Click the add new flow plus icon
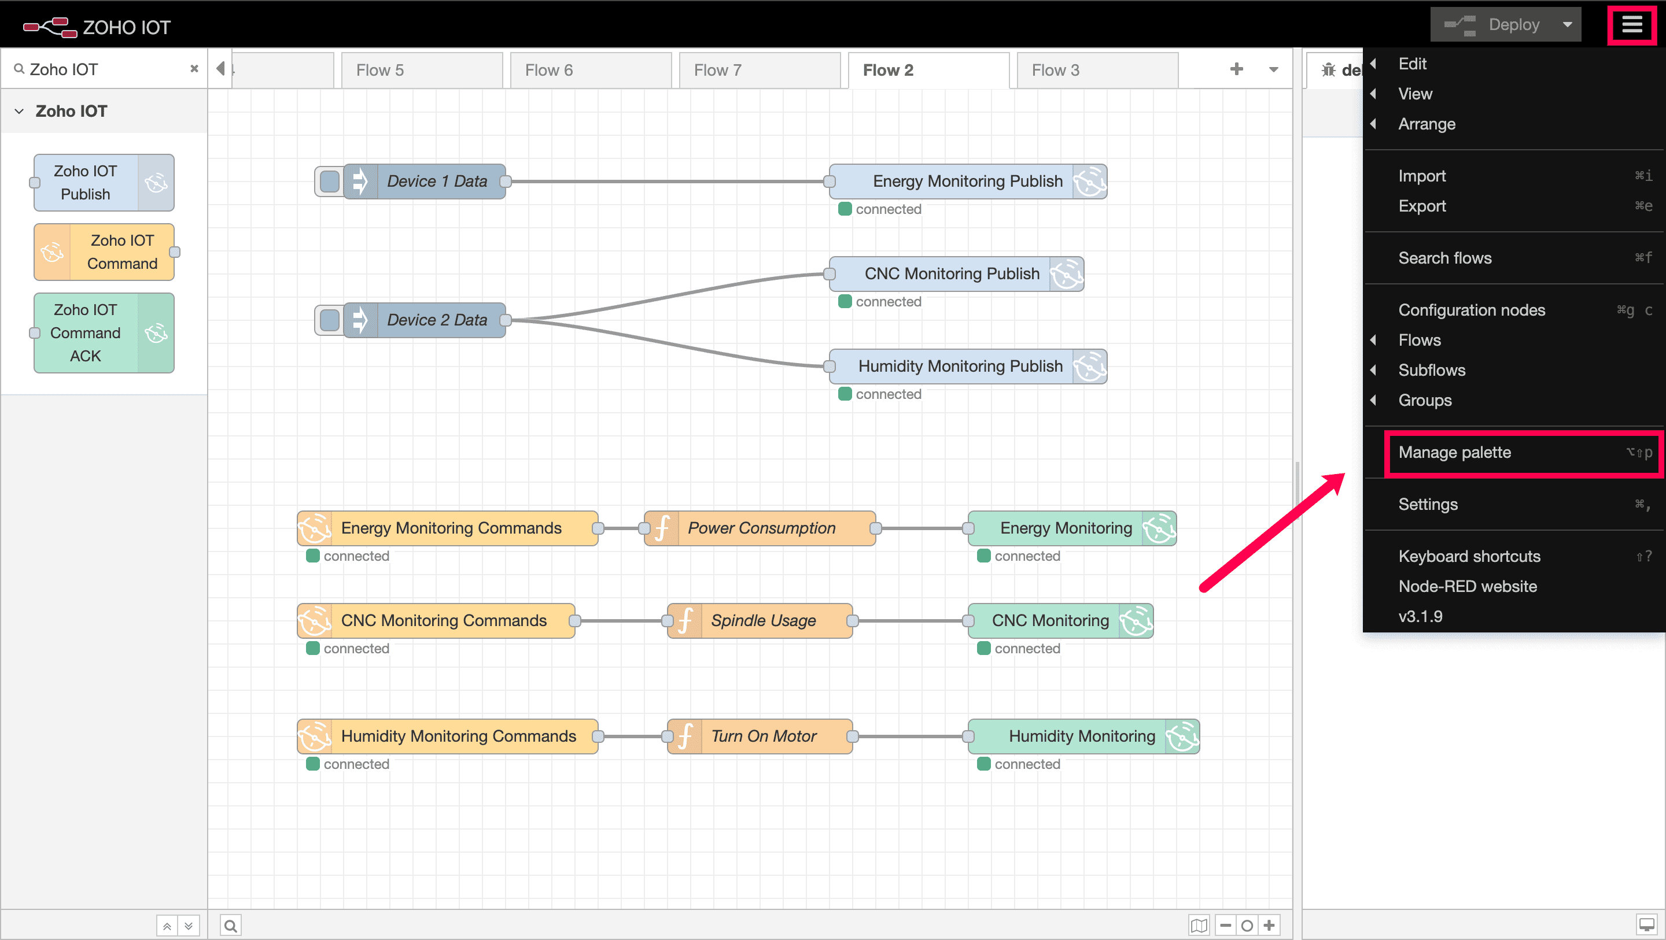Screen dimensions: 1666x940 click(x=1236, y=69)
